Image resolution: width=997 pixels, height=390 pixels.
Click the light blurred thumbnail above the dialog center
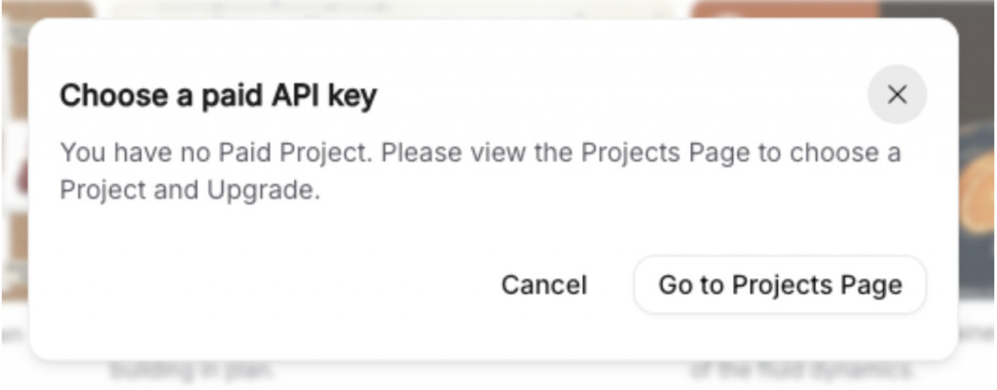[x=389, y=8]
